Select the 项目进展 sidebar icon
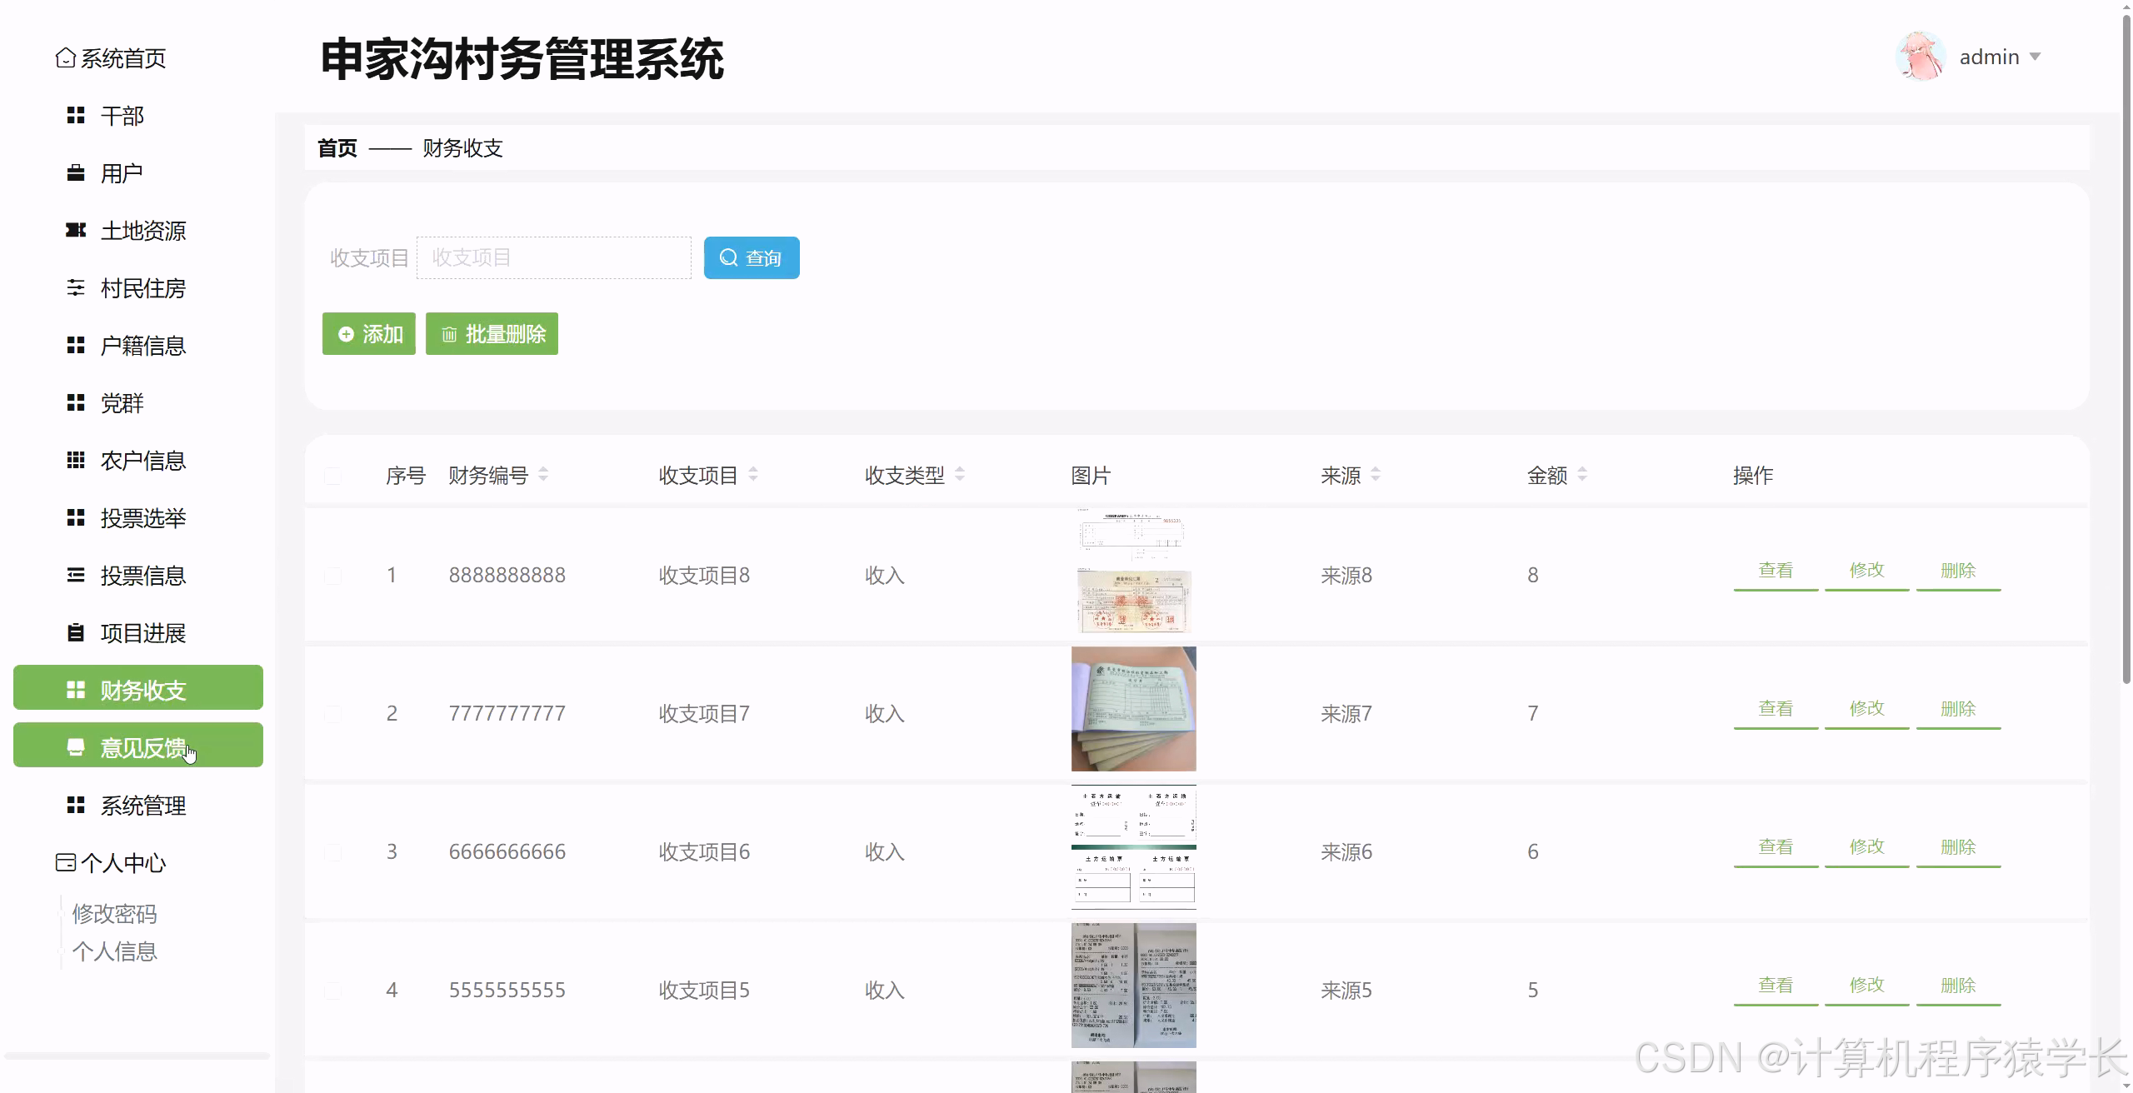This screenshot has width=2133, height=1093. click(75, 633)
